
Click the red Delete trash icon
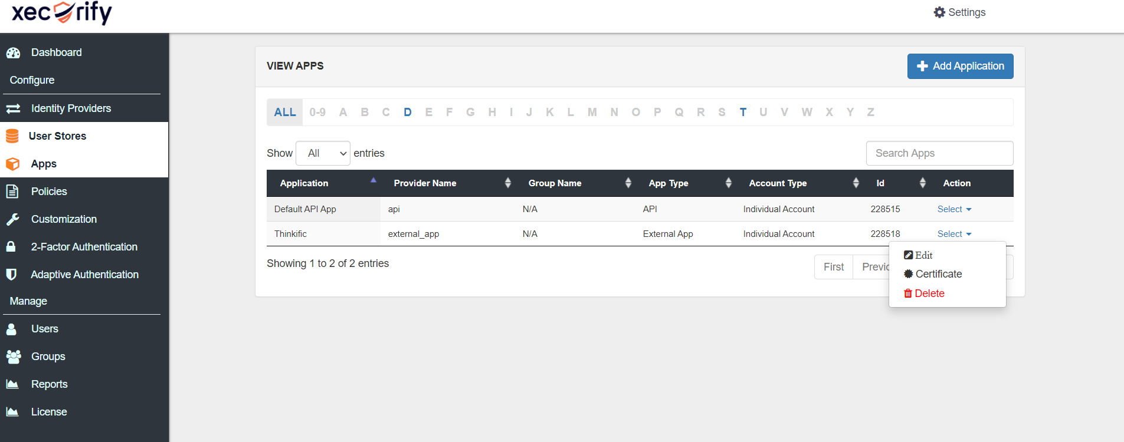coord(908,293)
